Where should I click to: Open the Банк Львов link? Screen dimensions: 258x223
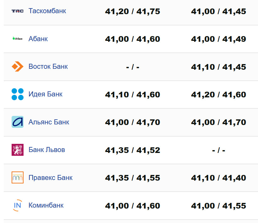(x=46, y=150)
